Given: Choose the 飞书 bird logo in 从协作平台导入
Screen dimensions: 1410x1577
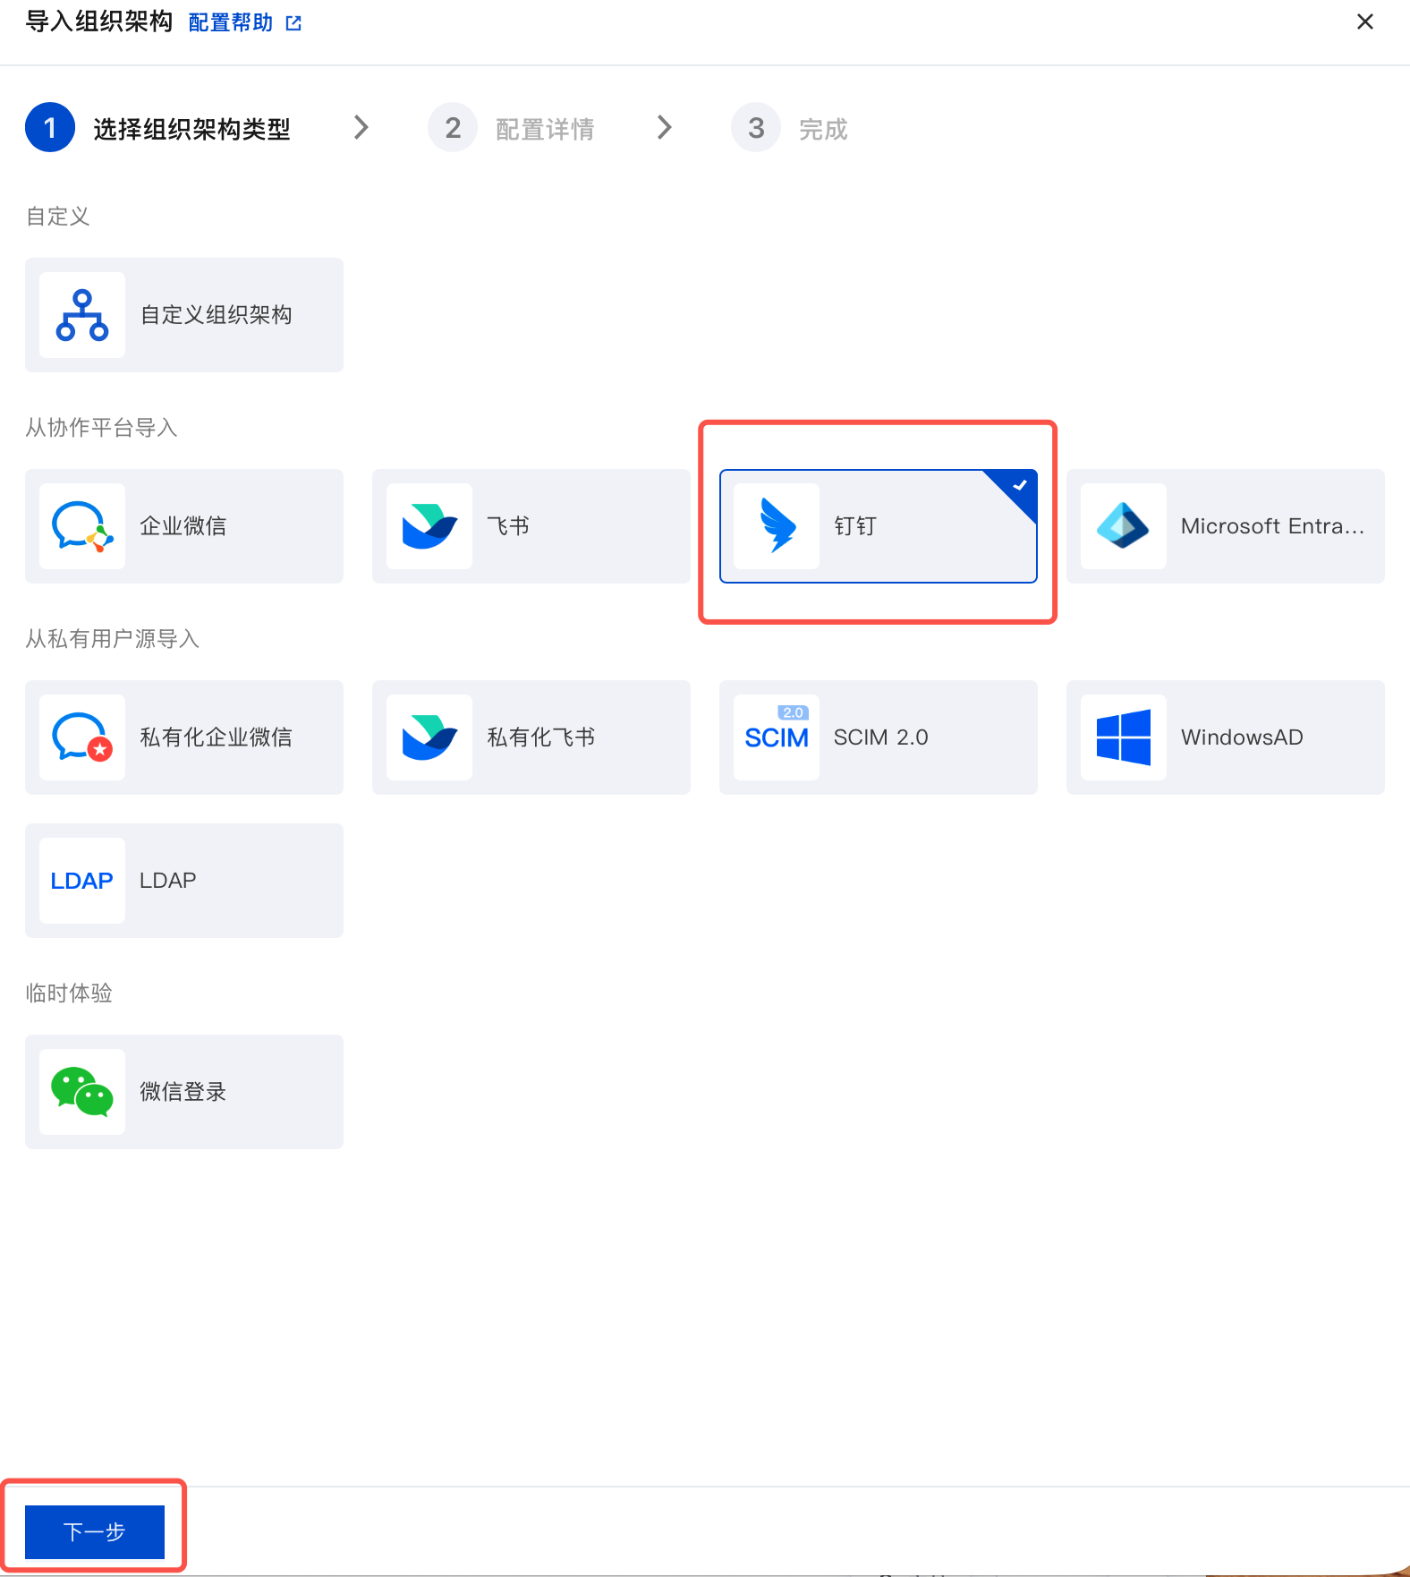Looking at the screenshot, I should point(429,526).
